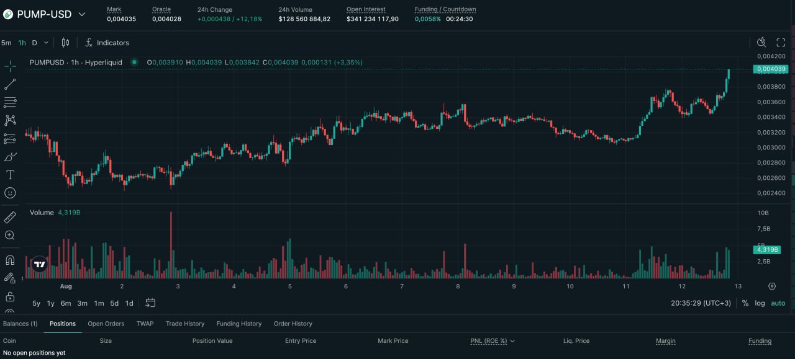Toggle stay in drawing mode pencil-lock
Image resolution: width=795 pixels, height=359 pixels.
(10, 278)
